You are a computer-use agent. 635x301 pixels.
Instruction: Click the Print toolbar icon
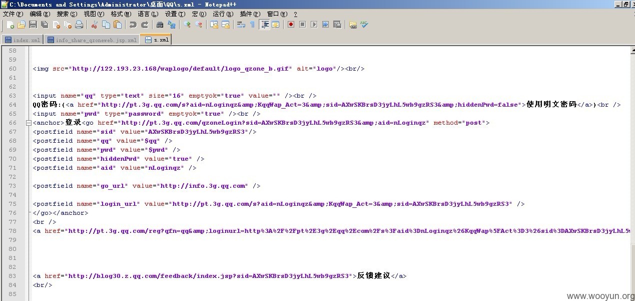pos(79,25)
